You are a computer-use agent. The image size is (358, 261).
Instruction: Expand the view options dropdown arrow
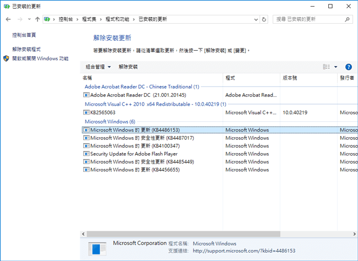coord(335,67)
